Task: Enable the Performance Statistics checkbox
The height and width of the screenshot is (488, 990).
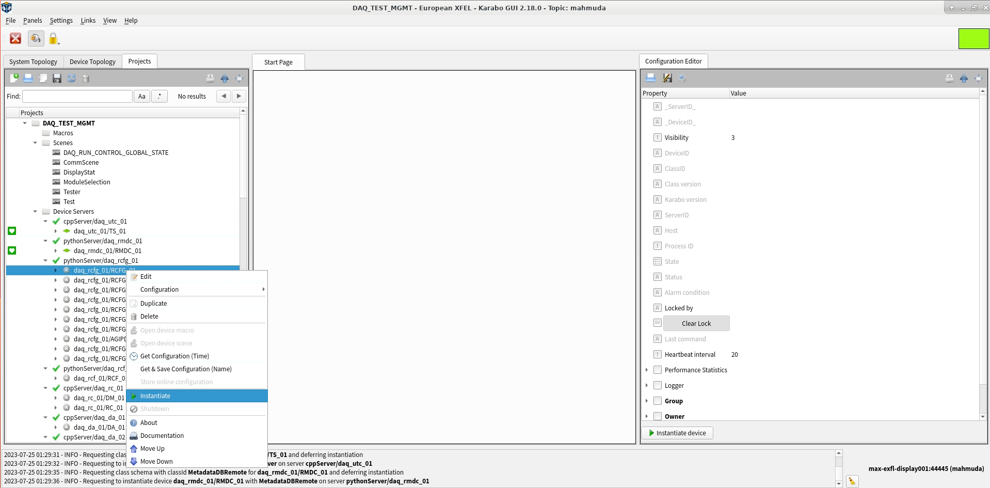Action: click(658, 370)
